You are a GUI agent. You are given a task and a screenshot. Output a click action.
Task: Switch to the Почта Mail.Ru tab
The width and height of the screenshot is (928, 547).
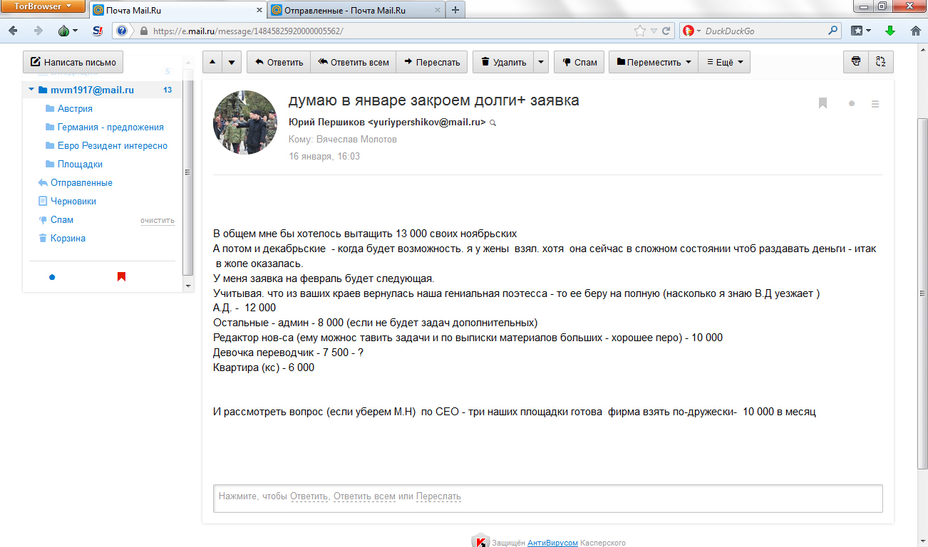pyautogui.click(x=178, y=11)
